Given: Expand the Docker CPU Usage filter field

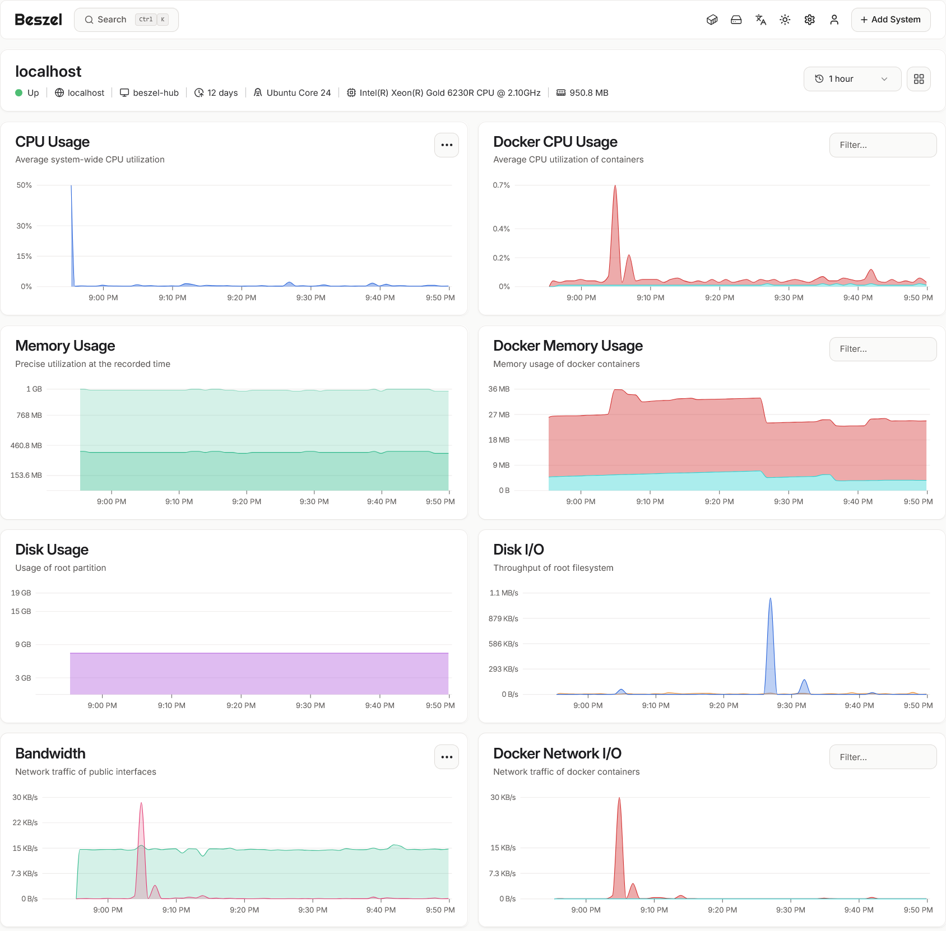Looking at the screenshot, I should (883, 145).
